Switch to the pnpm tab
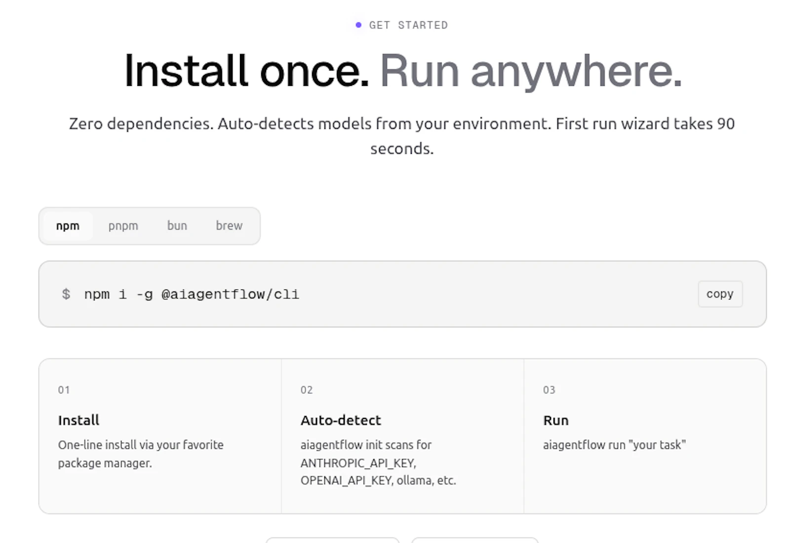790x543 pixels. coord(123,226)
